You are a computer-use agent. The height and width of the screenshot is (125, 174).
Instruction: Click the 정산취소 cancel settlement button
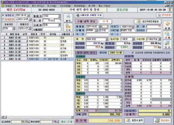point(162,120)
